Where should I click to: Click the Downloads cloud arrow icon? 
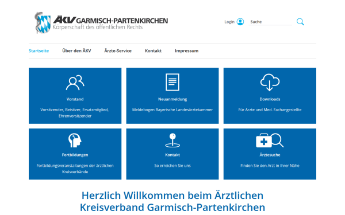270,82
